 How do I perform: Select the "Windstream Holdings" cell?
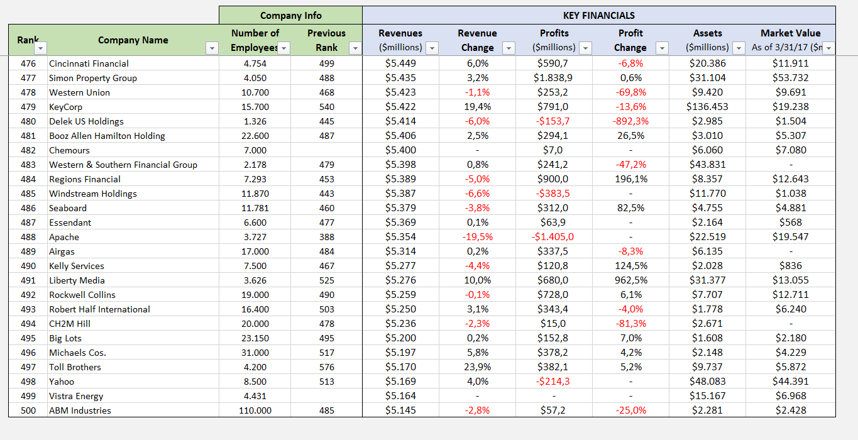[x=133, y=194]
